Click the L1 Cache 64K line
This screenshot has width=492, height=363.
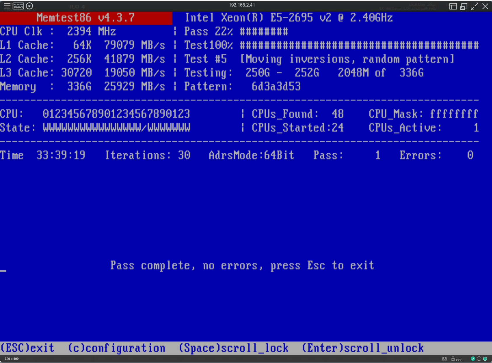coord(83,45)
